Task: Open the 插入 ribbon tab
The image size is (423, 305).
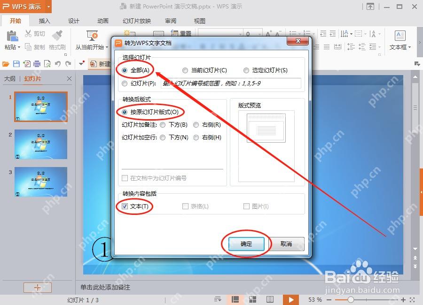Action: point(44,21)
